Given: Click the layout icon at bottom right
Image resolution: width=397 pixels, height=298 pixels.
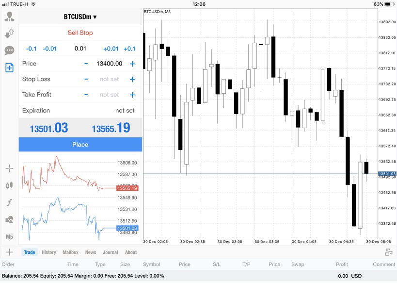Looking at the screenshot, I should (x=388, y=252).
